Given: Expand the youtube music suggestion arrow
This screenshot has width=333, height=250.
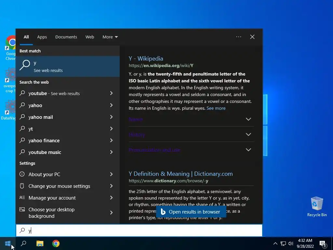Looking at the screenshot, I should (x=111, y=152).
